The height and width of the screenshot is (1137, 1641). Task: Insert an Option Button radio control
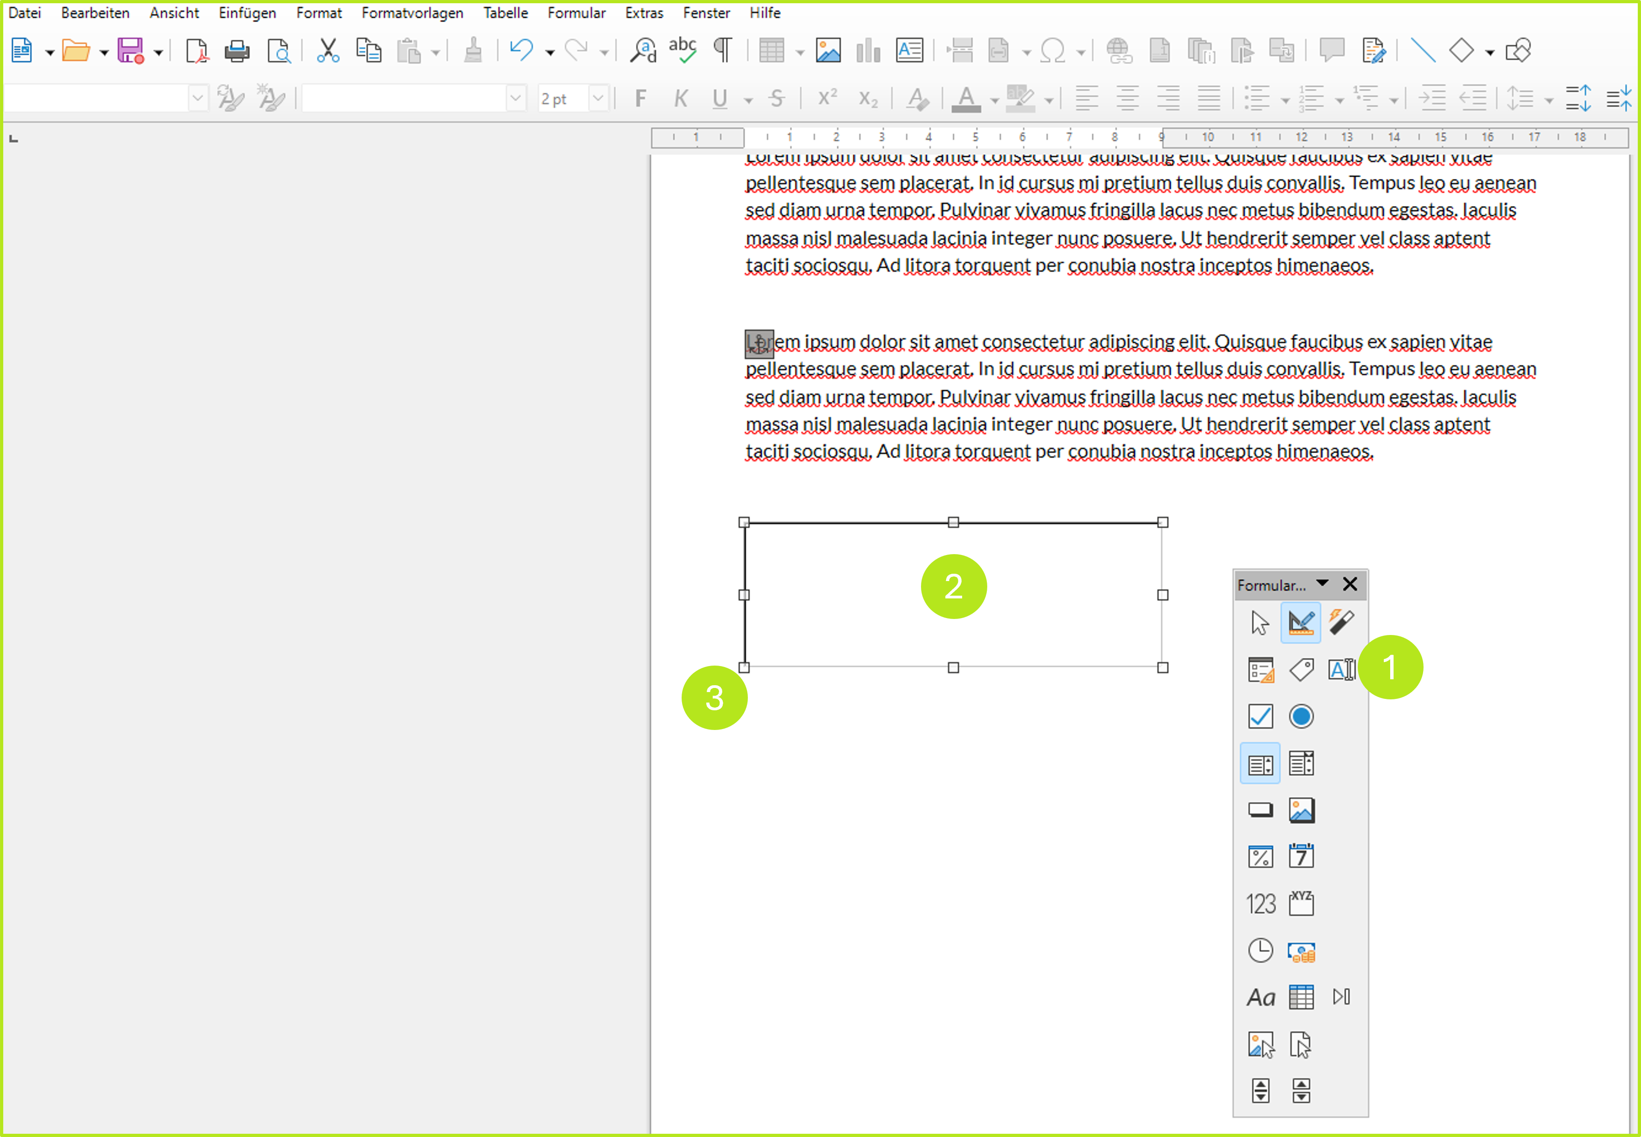click(x=1300, y=716)
